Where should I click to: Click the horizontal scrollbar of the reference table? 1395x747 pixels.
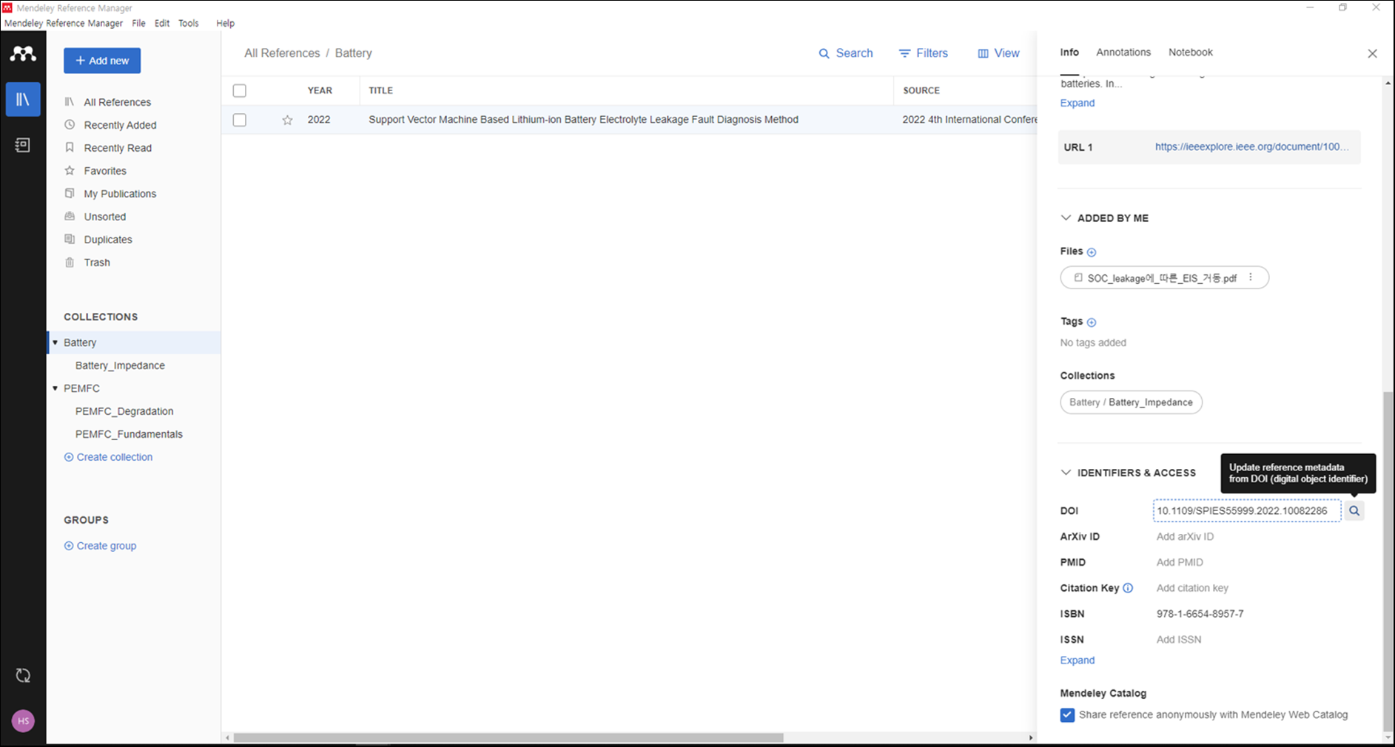(508, 737)
